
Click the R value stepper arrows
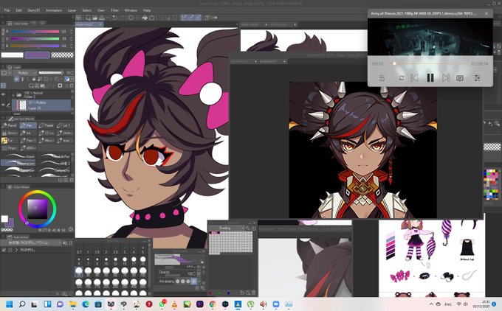(x=71, y=32)
